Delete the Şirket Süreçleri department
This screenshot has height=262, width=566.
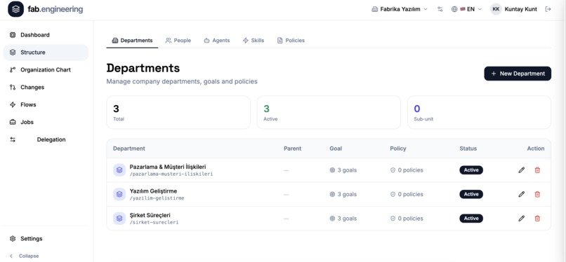537,219
